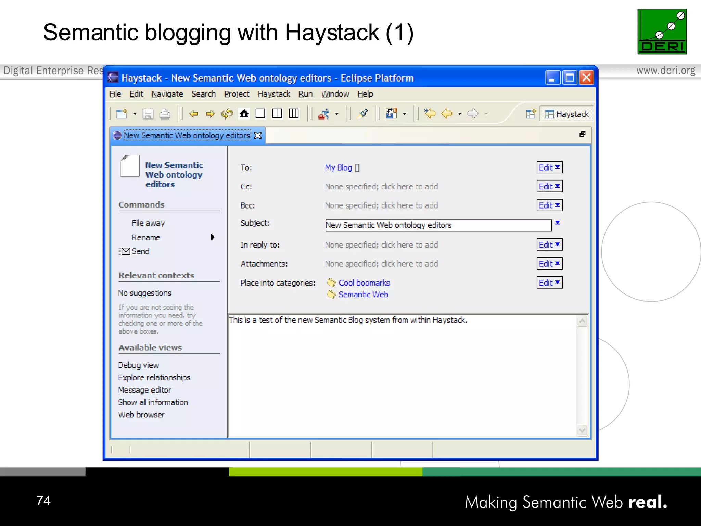Switch to Debug view
Viewport: 701px width, 526px height.
[138, 365]
